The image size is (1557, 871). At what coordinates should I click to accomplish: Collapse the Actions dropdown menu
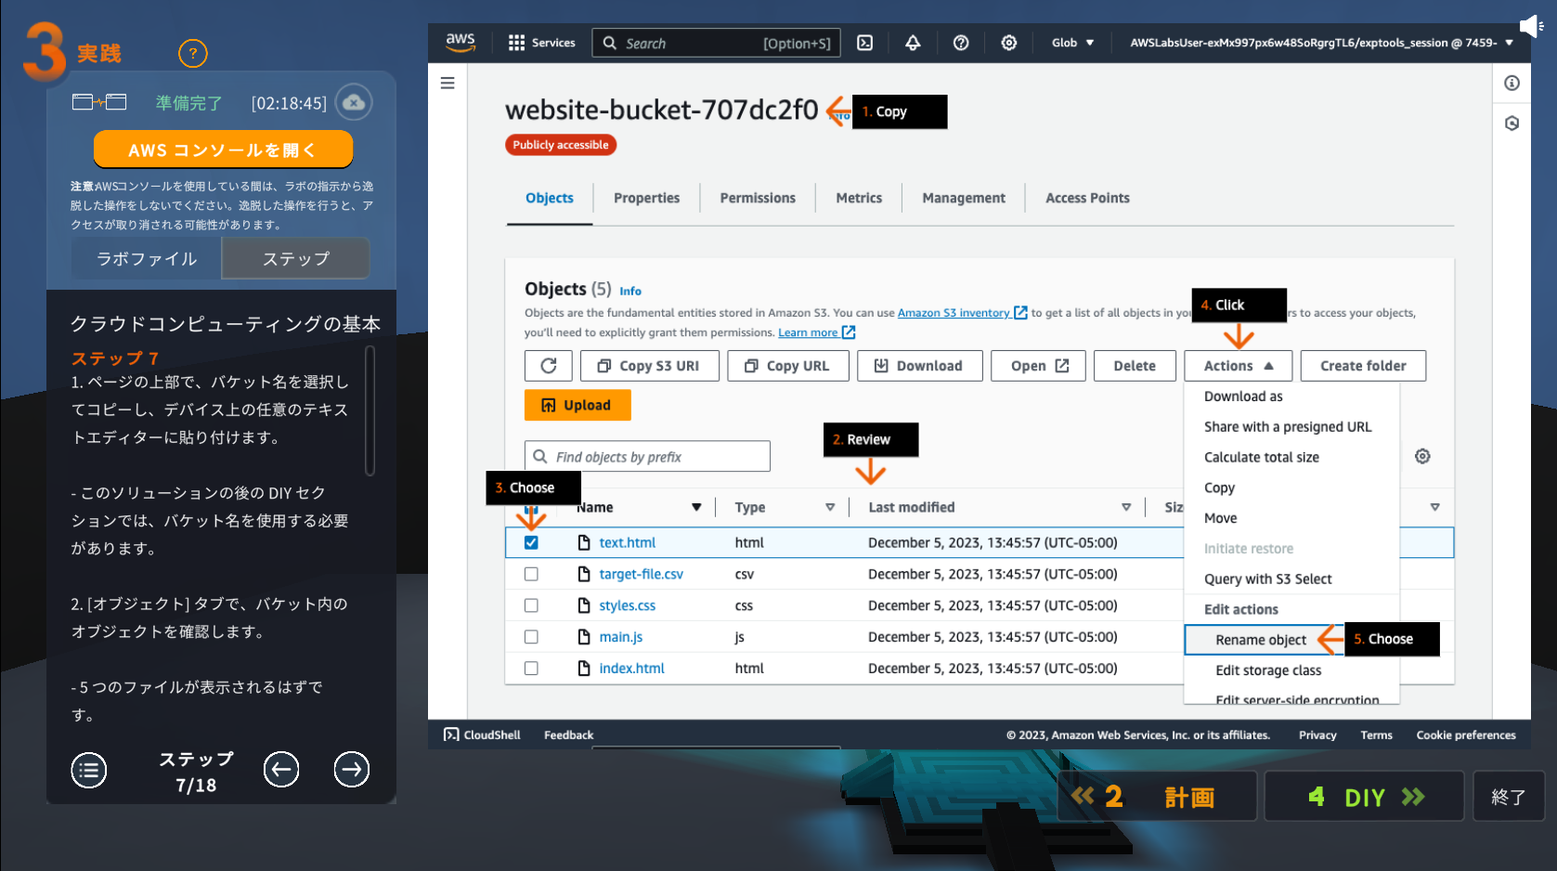coord(1238,366)
